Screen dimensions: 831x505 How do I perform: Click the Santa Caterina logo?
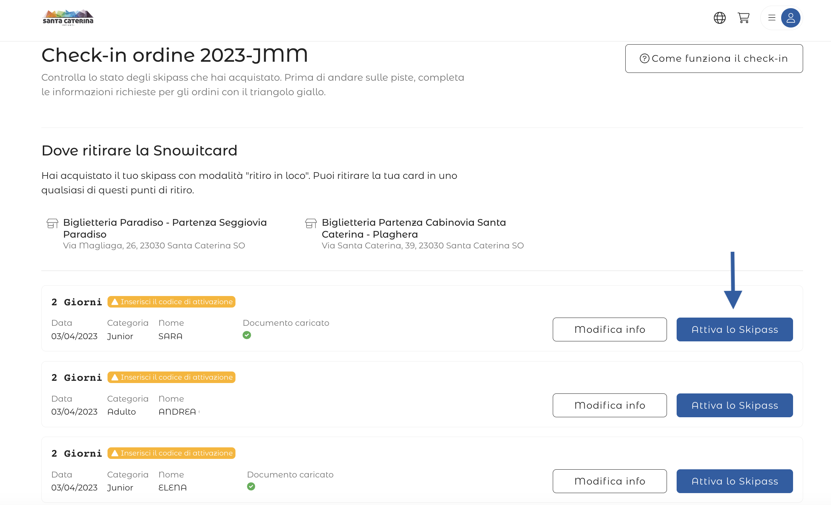[68, 17]
